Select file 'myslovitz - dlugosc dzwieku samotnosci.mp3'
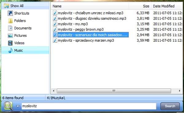Screen dimensions: 184x113 [x=92, y=18]
